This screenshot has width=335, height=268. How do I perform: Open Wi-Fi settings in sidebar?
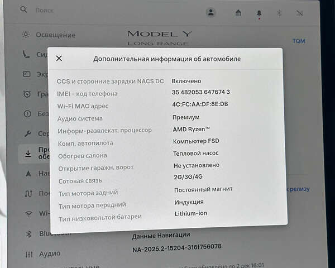[29, 214]
